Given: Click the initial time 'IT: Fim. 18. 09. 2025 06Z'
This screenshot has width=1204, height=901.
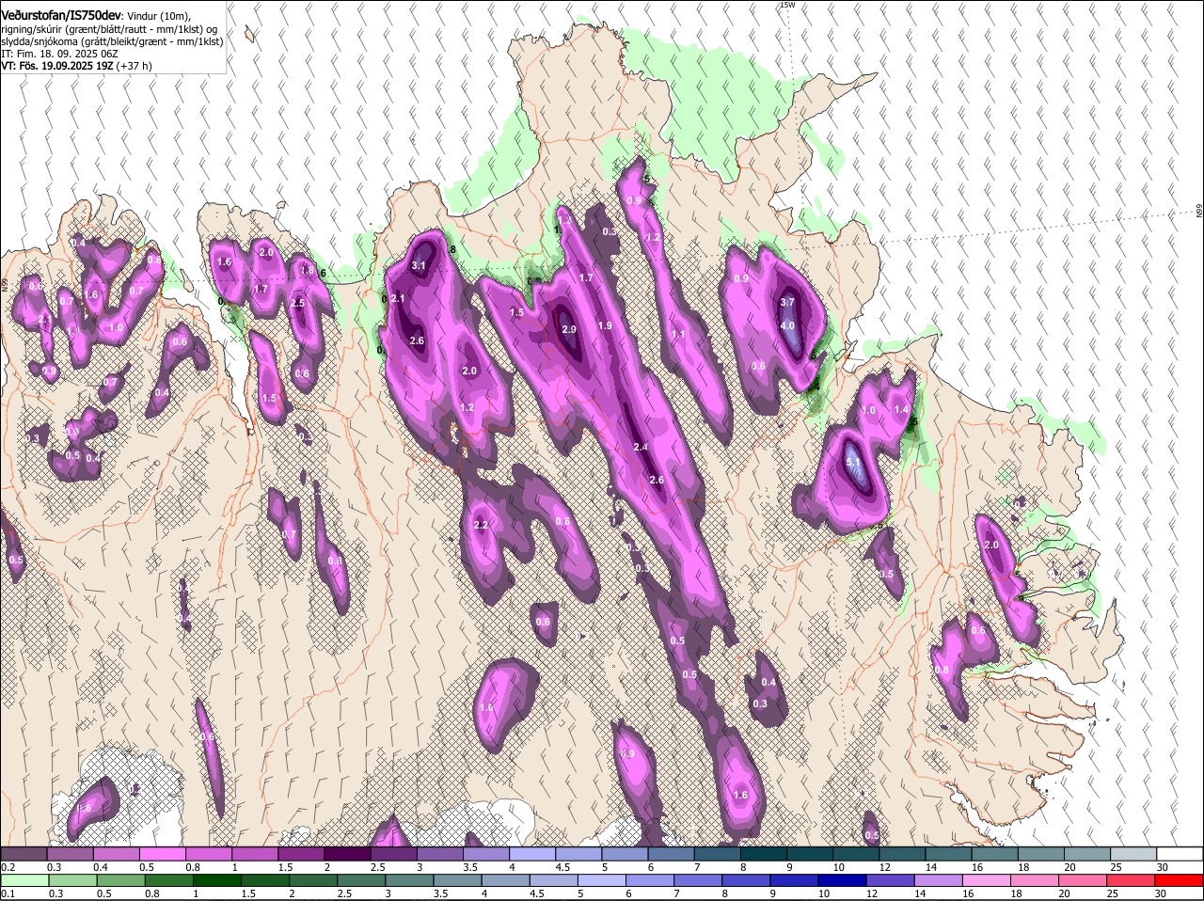Looking at the screenshot, I should click(x=59, y=55).
